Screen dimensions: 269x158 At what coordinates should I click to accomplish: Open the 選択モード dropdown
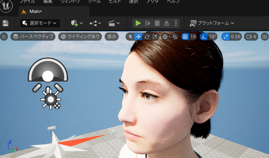point(40,23)
